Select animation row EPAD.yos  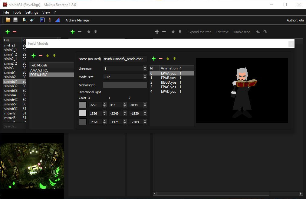click(x=172, y=91)
